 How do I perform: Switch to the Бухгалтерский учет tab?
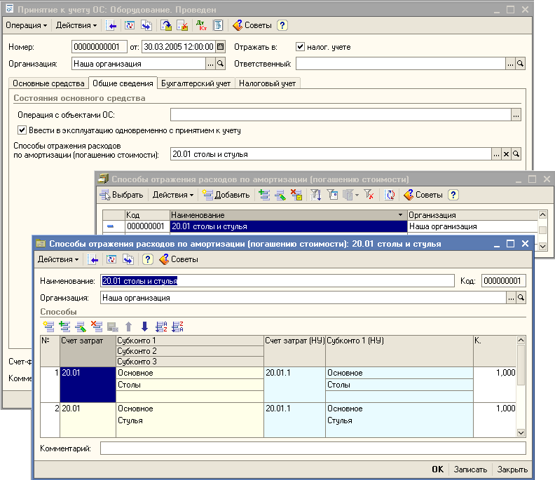point(196,83)
